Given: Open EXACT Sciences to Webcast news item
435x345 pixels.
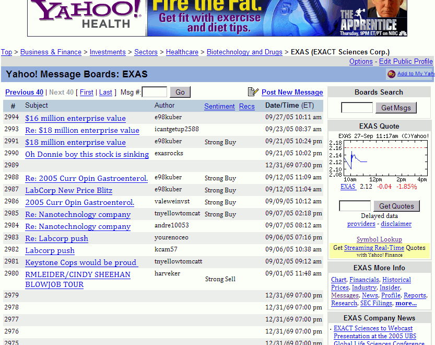Looking at the screenshot, I should coord(379,336).
